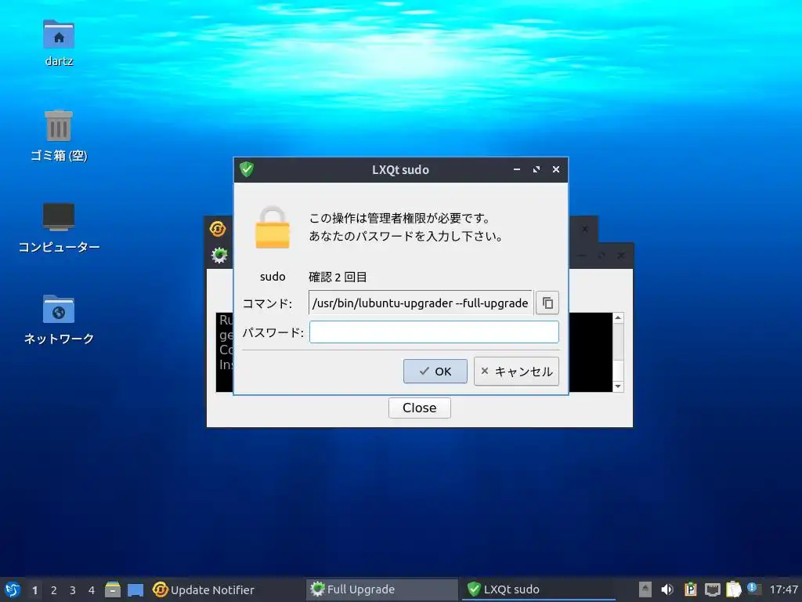Select LXQt sudo taskbar entry
The image size is (802, 602).
coord(538,589)
